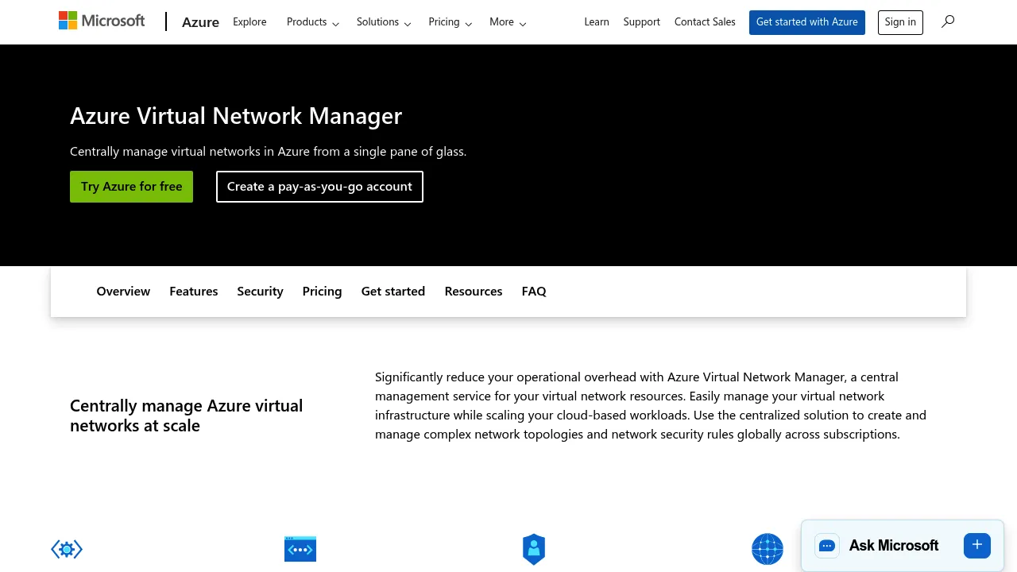Click the three-dots window feature icon
This screenshot has width=1017, height=572.
(x=300, y=549)
